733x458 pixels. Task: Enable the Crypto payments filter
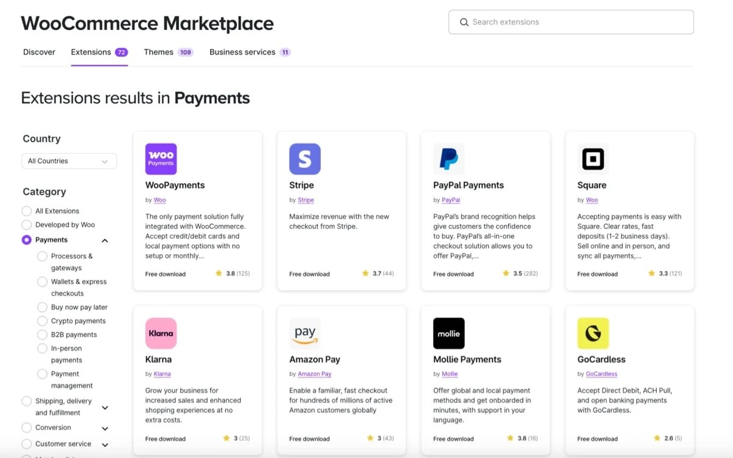pos(42,321)
